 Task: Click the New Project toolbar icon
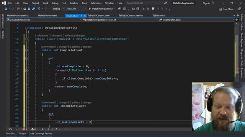(18, 9)
